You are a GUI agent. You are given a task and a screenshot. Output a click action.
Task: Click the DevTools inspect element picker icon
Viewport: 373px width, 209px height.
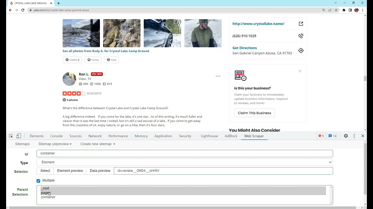point(11,136)
